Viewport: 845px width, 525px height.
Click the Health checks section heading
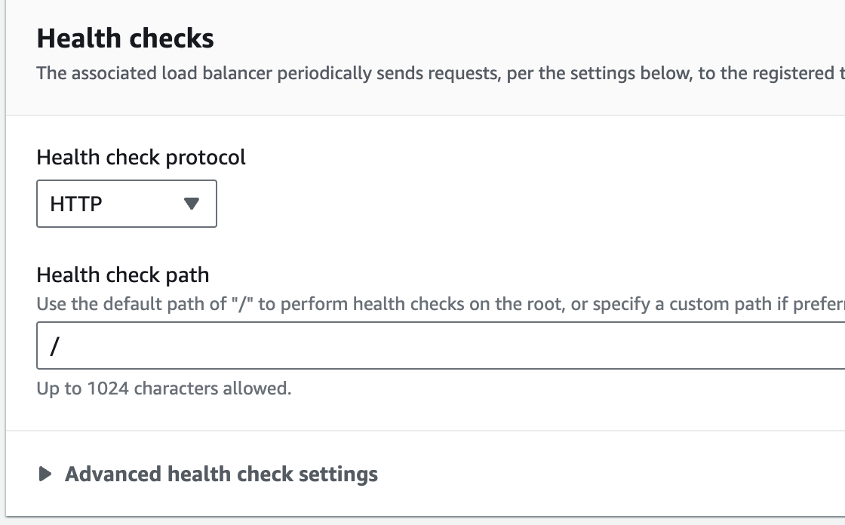coord(125,38)
